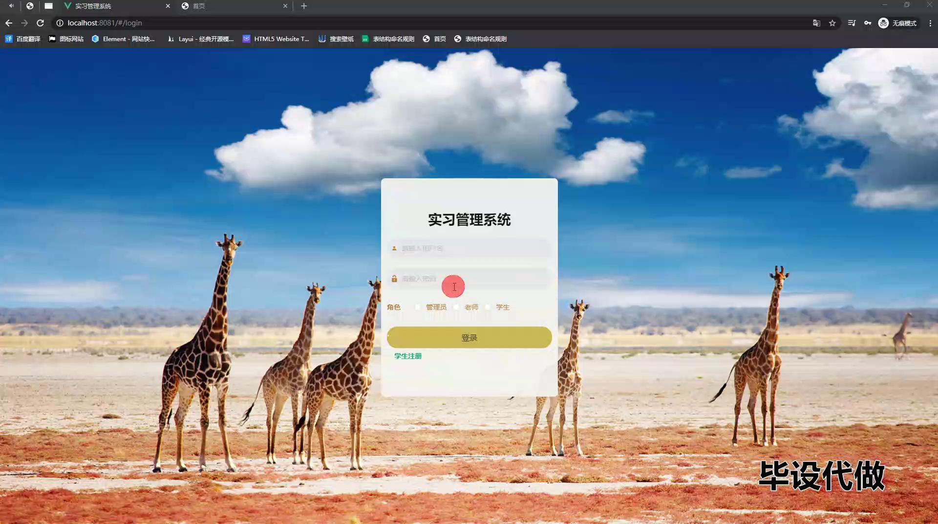Select the 老师 role radio button

456,307
